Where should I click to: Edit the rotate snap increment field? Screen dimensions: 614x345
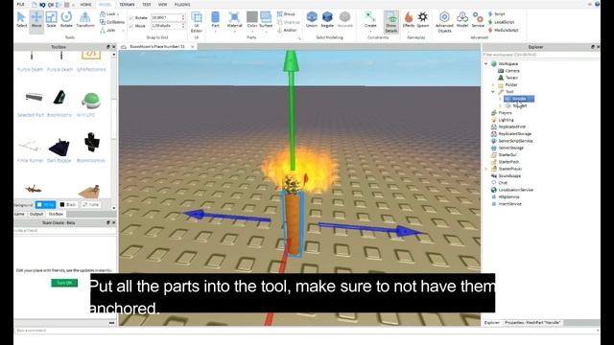(x=168, y=17)
